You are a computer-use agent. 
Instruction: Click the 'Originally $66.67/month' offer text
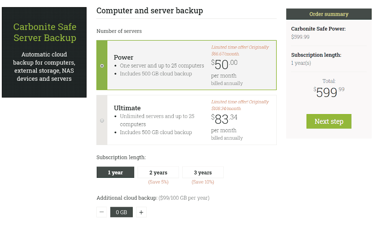240,50
